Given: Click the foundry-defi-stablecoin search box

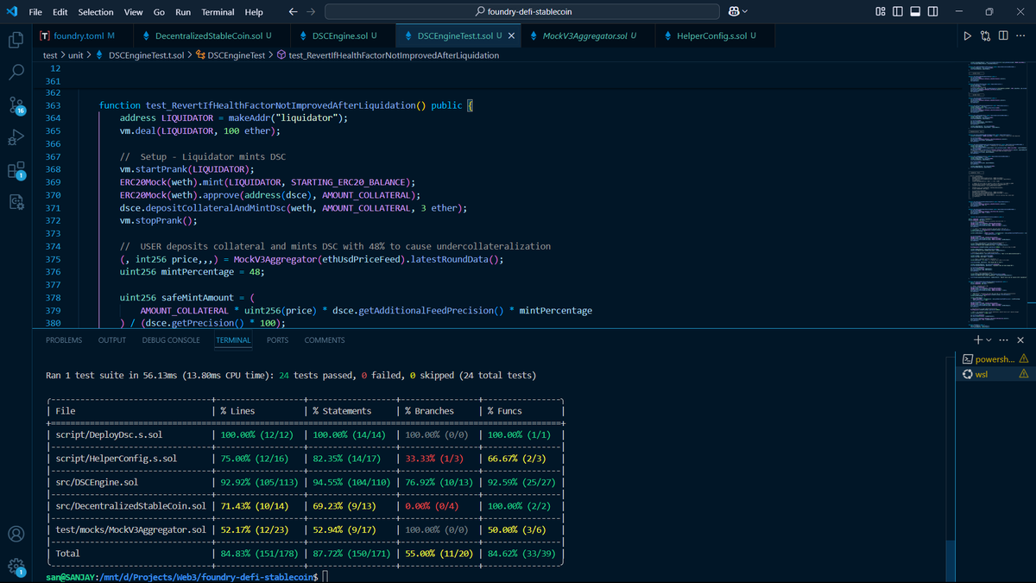Looking at the screenshot, I should click(522, 12).
